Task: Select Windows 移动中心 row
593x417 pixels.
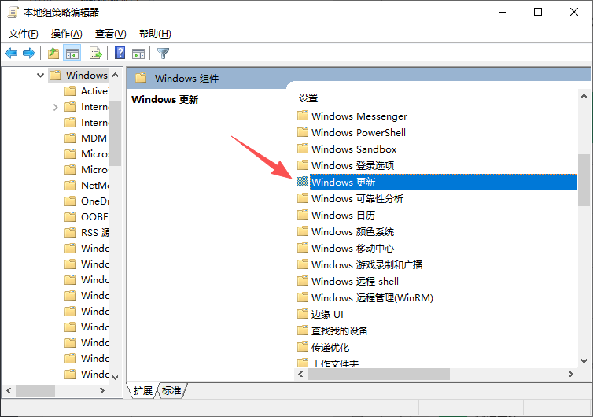Action: tap(353, 248)
